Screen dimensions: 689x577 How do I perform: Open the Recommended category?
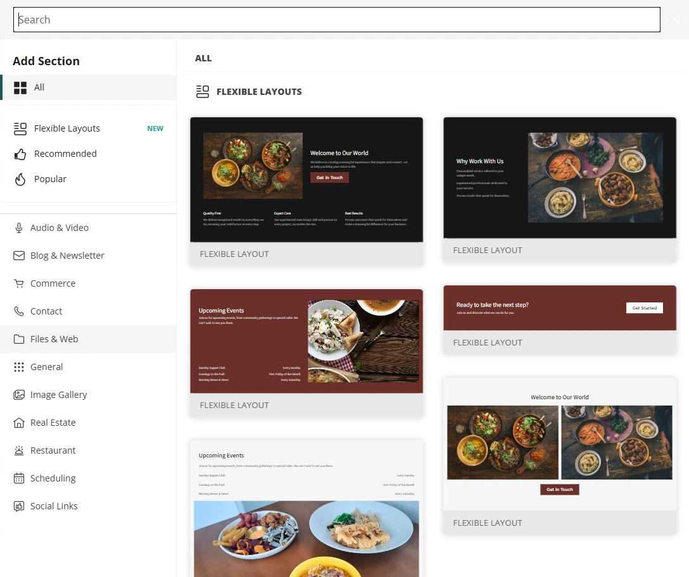point(89,154)
